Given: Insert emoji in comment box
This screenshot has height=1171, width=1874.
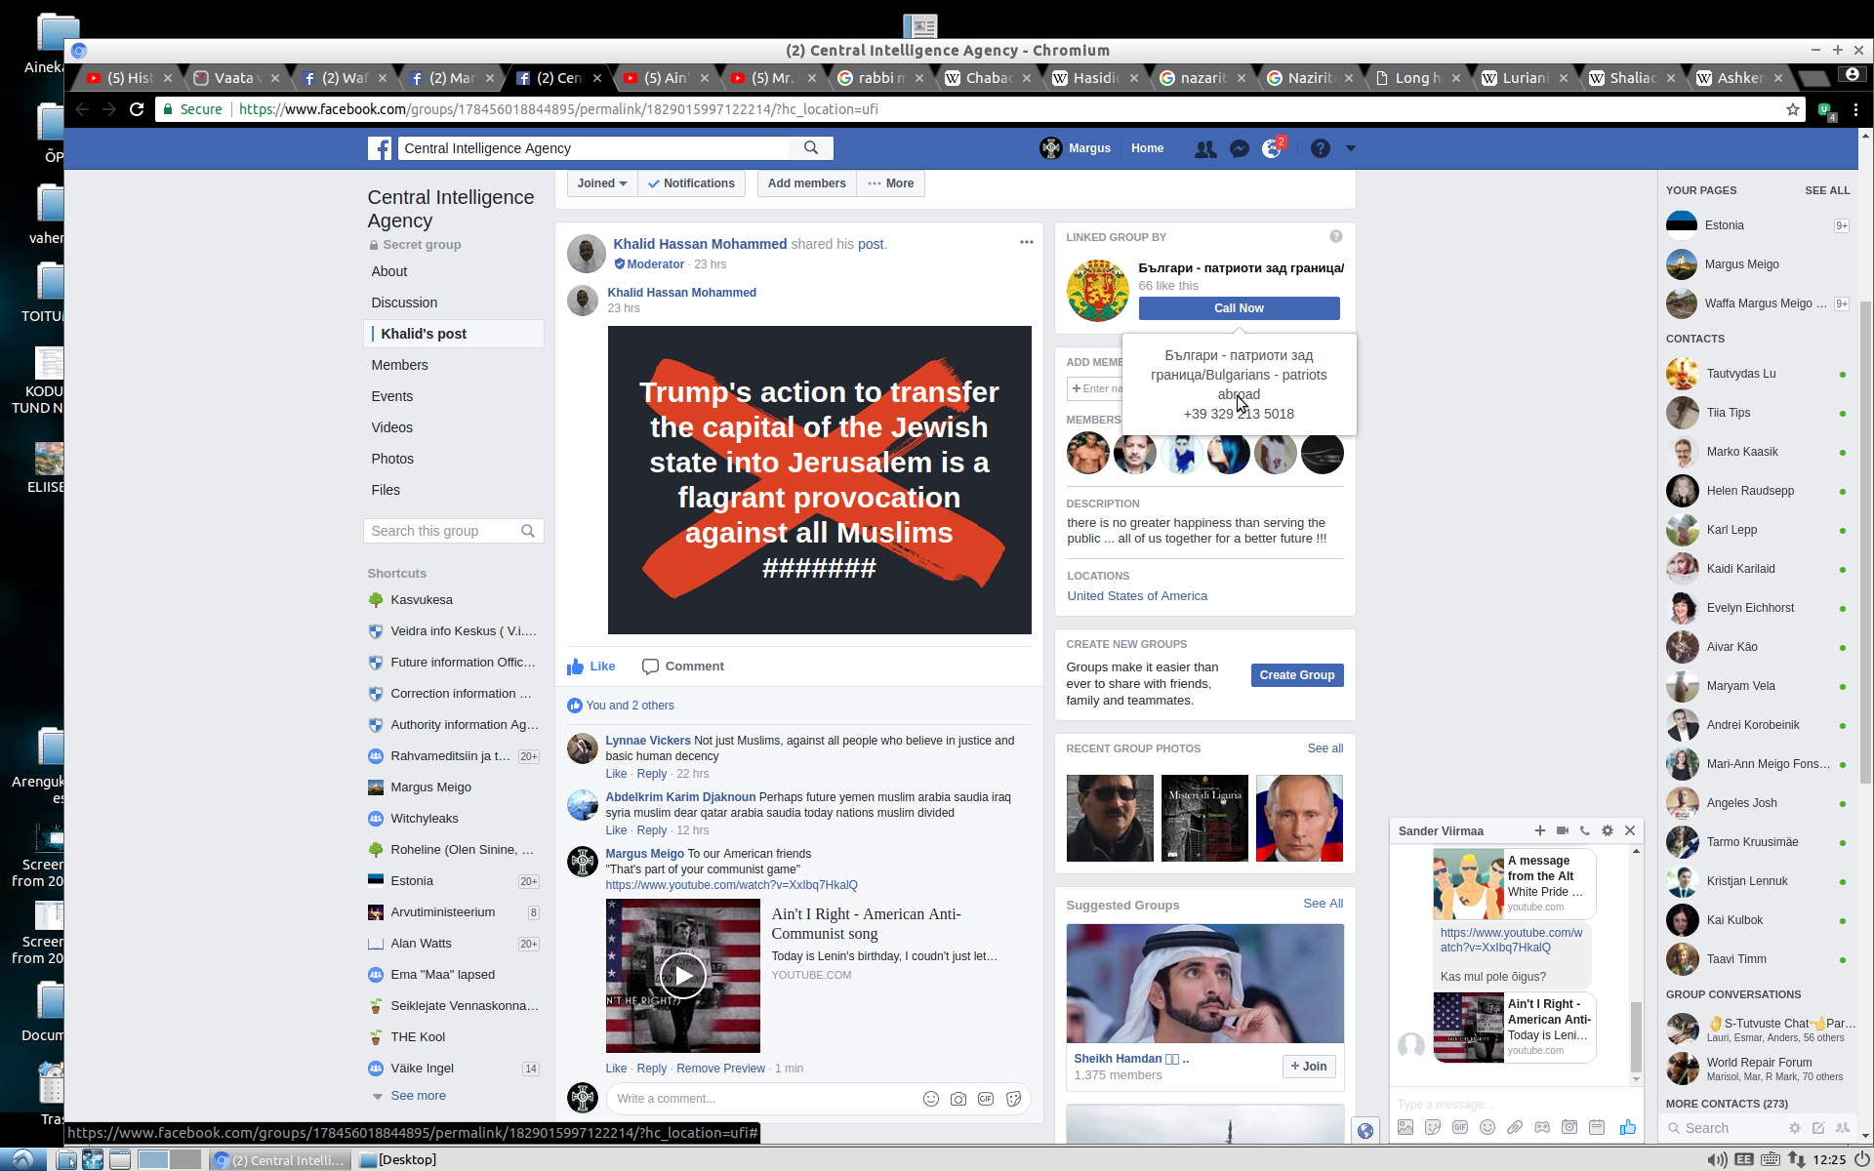Looking at the screenshot, I should coord(931,1099).
